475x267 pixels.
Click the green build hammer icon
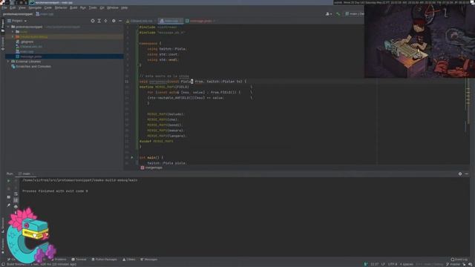click(338, 14)
